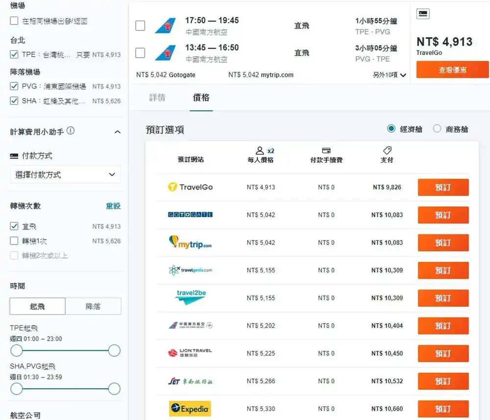This screenshot has width=490, height=420.
Task: Select the 13:45 — 16:50 flight checkbox
Action: pyautogui.click(x=140, y=53)
